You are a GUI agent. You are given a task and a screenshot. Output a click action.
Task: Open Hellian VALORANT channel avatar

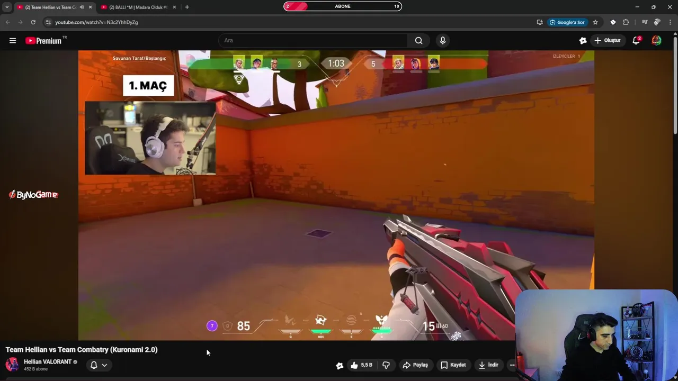click(12, 365)
